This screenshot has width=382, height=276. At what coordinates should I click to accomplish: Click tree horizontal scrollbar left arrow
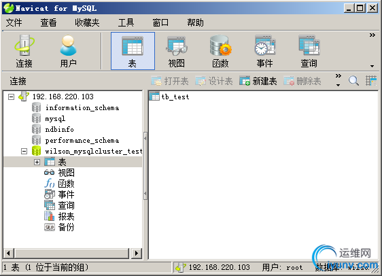click(x=9, y=254)
